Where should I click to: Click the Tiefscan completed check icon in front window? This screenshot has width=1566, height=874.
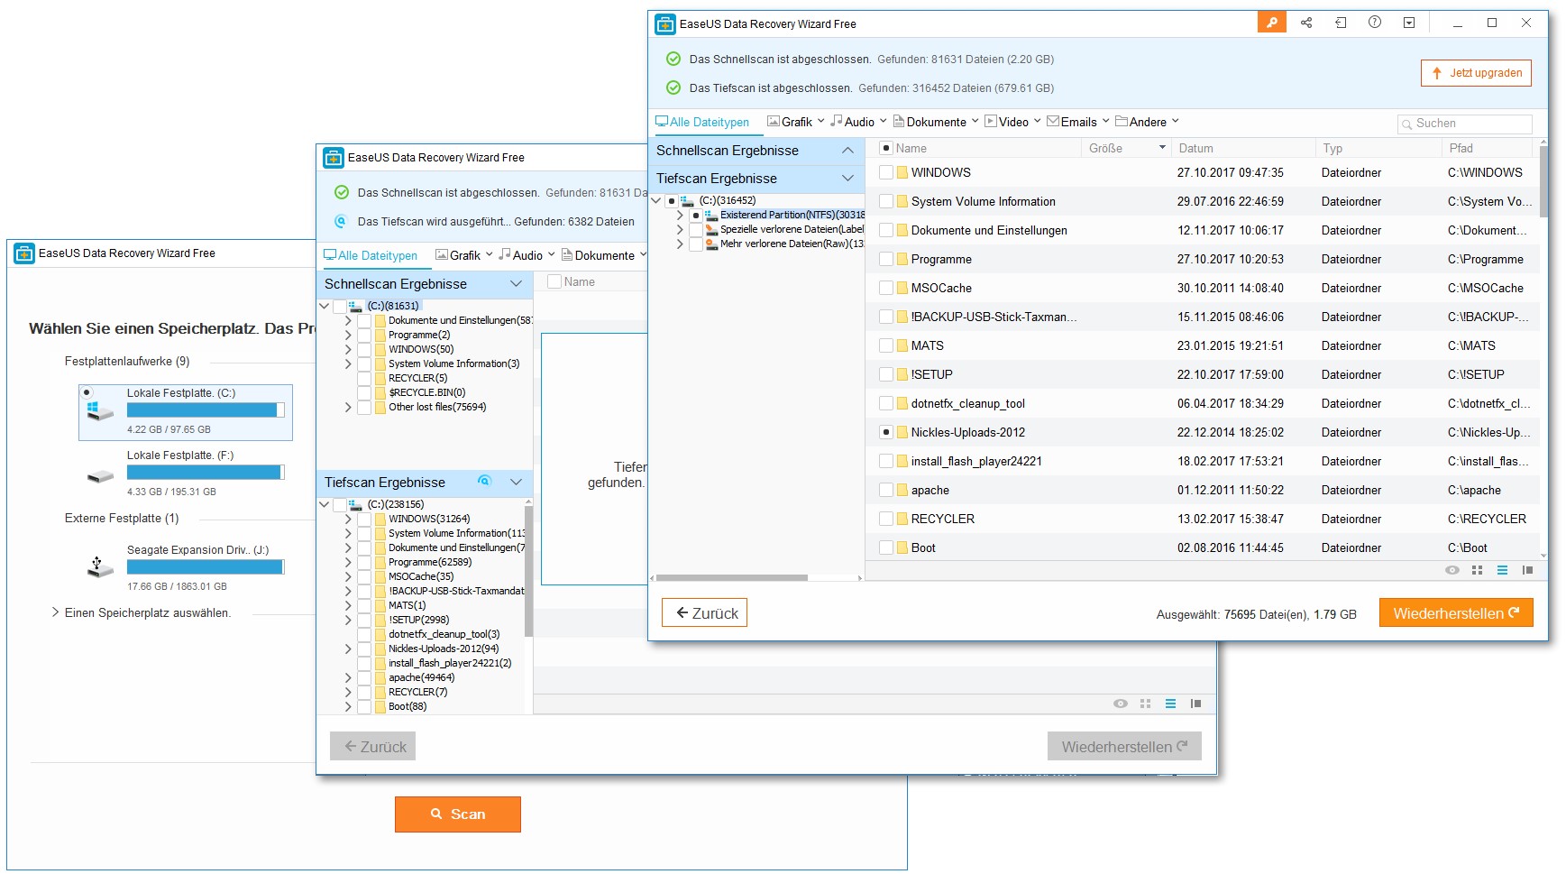tap(673, 87)
